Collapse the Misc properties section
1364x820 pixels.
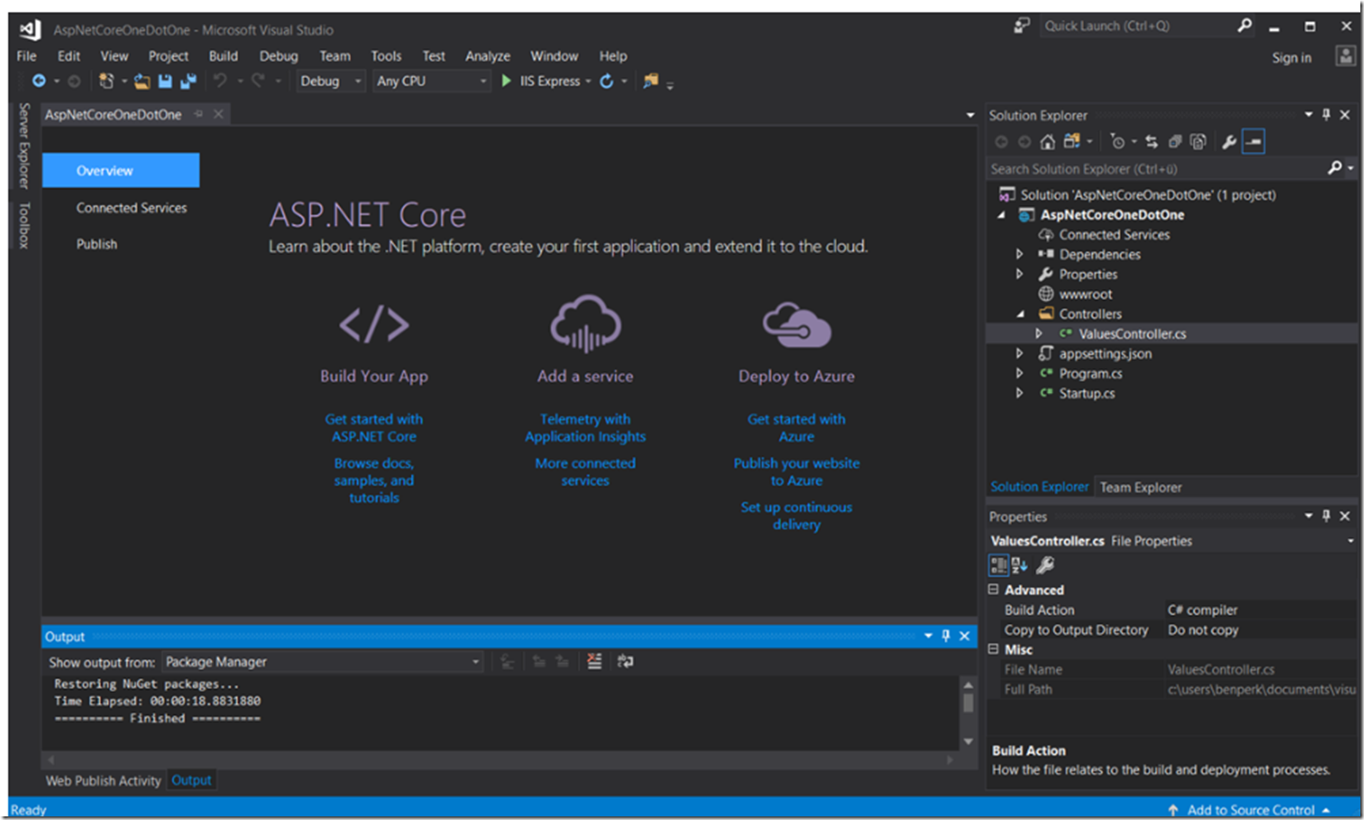[x=993, y=649]
